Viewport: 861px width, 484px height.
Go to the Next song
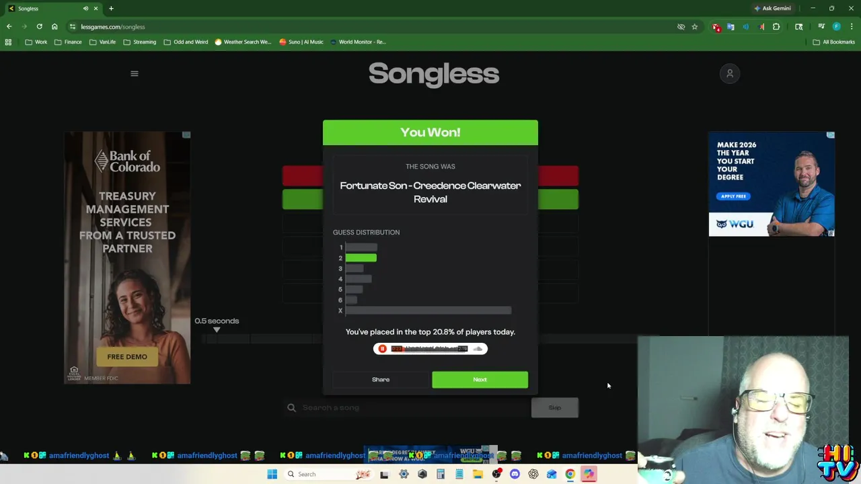[x=480, y=380]
